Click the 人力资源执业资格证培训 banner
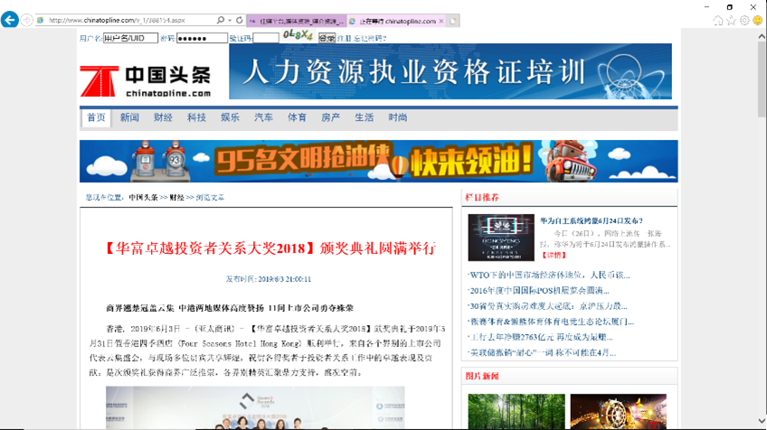Screen dimensions: 767x430 click(450, 71)
